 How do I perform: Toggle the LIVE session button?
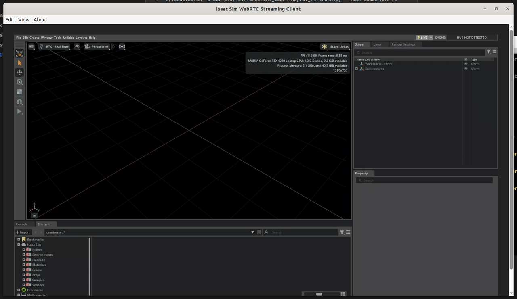coord(422,38)
